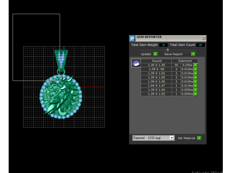Click the green arrow next to Update

tap(155, 54)
